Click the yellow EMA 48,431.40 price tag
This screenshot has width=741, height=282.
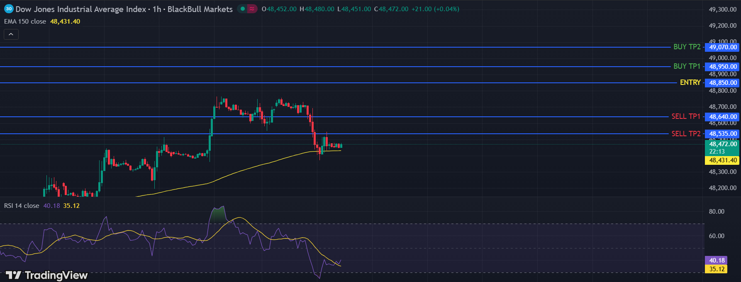tap(722, 160)
